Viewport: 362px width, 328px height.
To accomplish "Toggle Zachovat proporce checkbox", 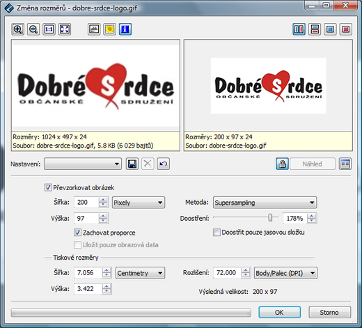I will pyautogui.click(x=77, y=233).
